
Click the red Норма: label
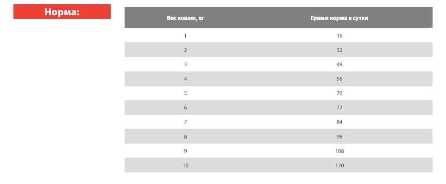[62, 12]
